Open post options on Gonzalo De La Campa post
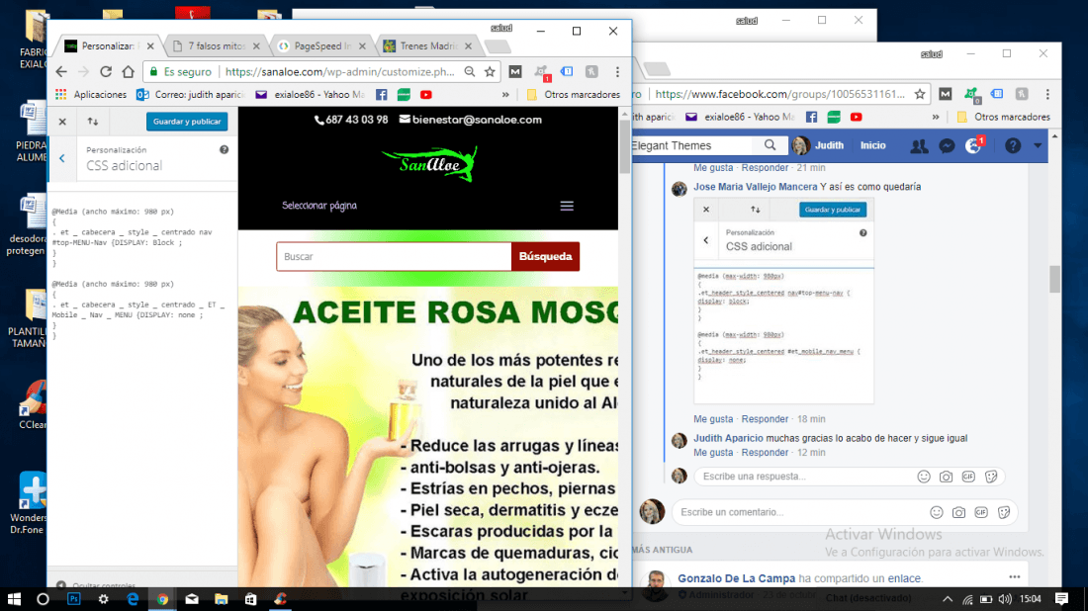1088x611 pixels. coord(1015,577)
